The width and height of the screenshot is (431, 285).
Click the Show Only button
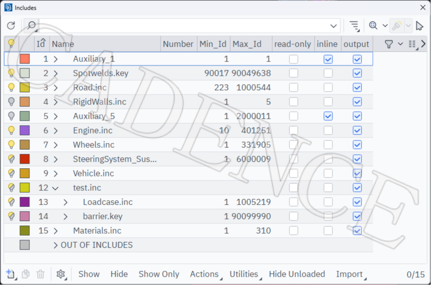[x=159, y=274]
